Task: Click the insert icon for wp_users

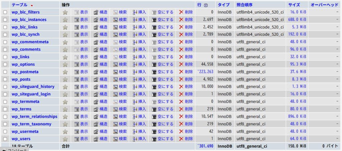Action: 135,139
